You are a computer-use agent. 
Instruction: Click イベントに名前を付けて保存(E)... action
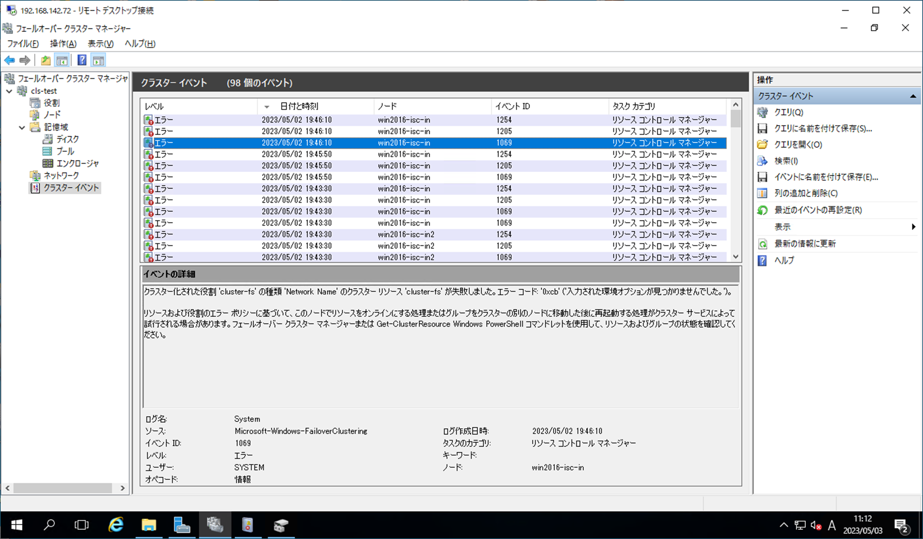[825, 177]
